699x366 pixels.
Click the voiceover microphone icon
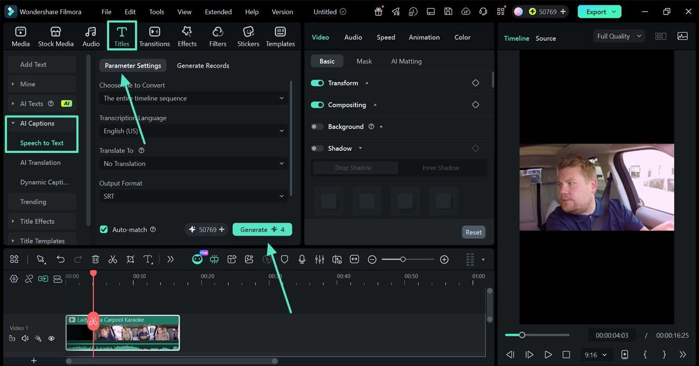pyautogui.click(x=302, y=259)
